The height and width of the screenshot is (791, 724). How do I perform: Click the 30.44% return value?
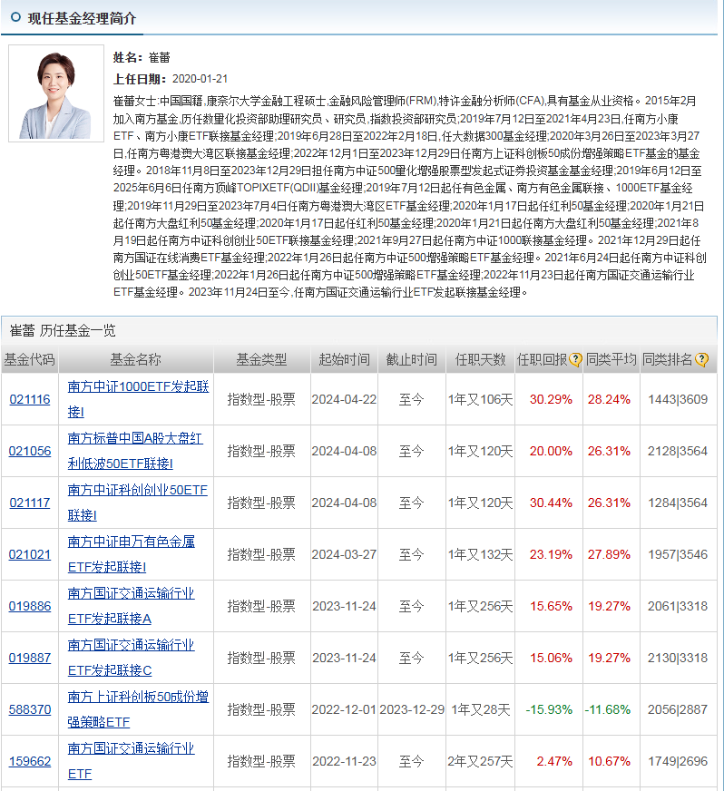click(551, 503)
